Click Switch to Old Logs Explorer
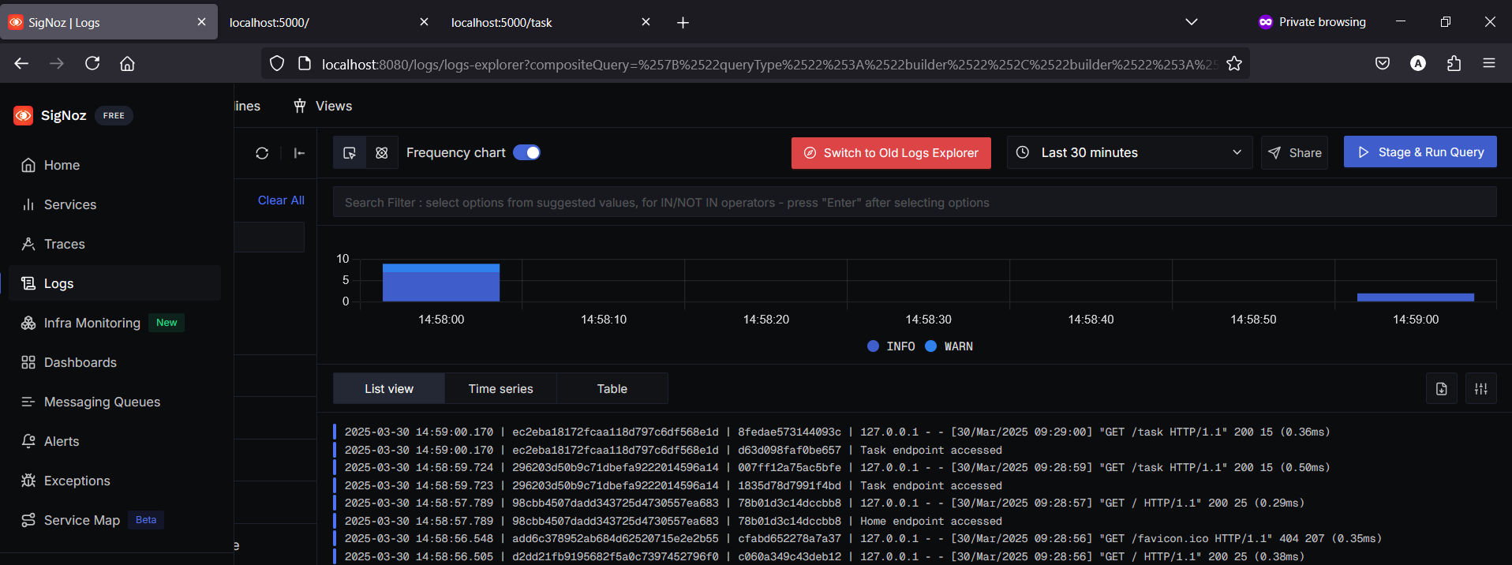Screen dimensions: 1512x565 (x=891, y=152)
